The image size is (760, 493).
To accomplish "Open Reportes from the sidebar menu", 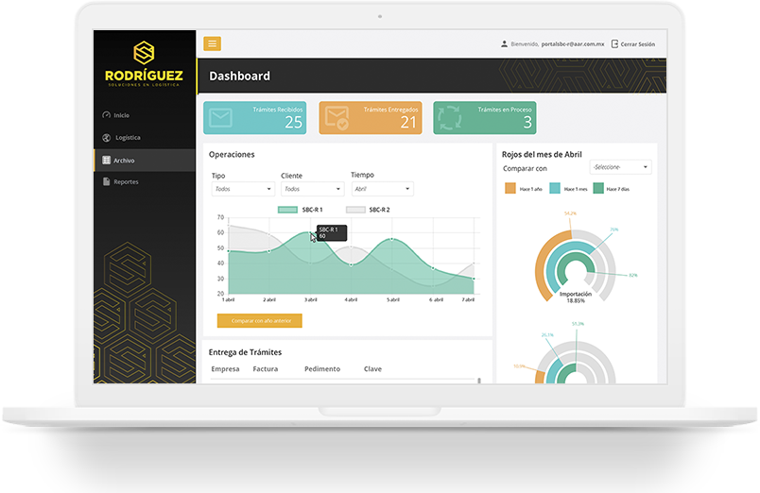I will tap(125, 182).
